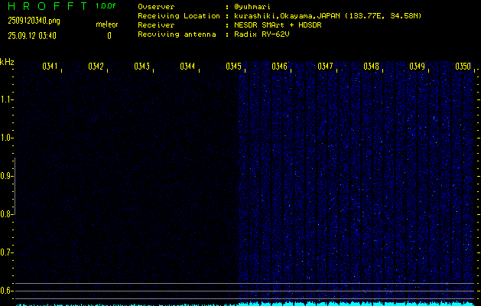Click time marker 0347

[x=325, y=67]
